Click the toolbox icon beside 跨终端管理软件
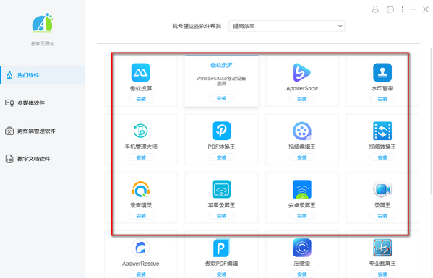Screen dimensions: 433x278 (9, 131)
